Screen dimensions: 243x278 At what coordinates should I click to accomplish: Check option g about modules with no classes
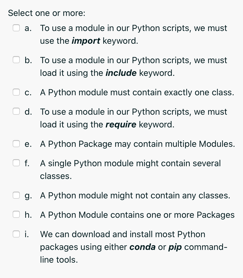point(16,195)
